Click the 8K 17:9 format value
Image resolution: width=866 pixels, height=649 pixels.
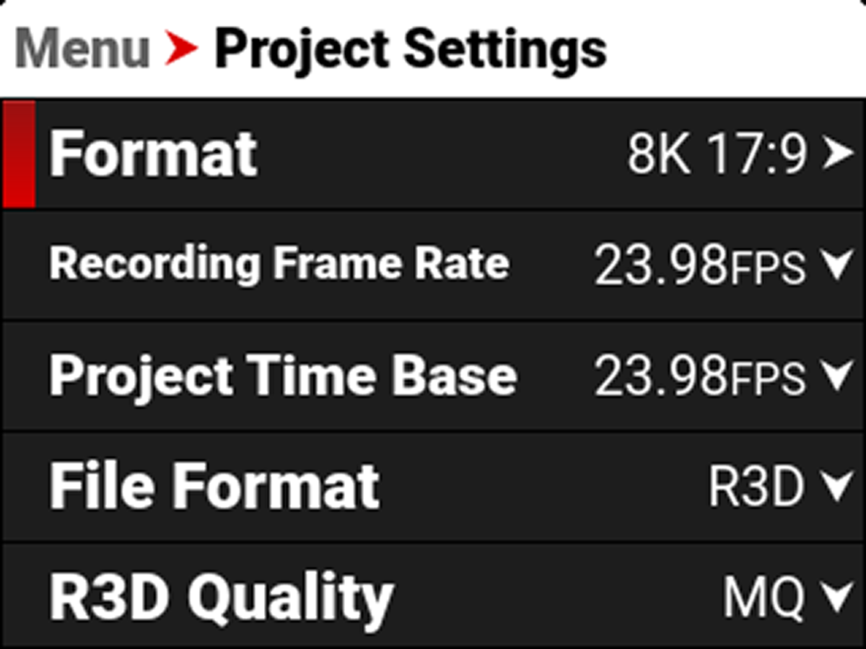click(716, 155)
